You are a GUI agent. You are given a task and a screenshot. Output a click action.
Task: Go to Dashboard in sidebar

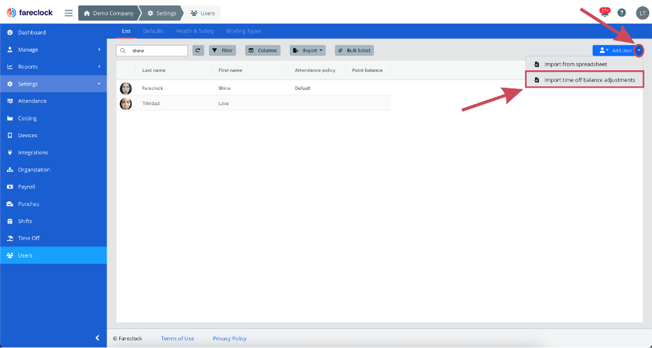click(x=53, y=33)
